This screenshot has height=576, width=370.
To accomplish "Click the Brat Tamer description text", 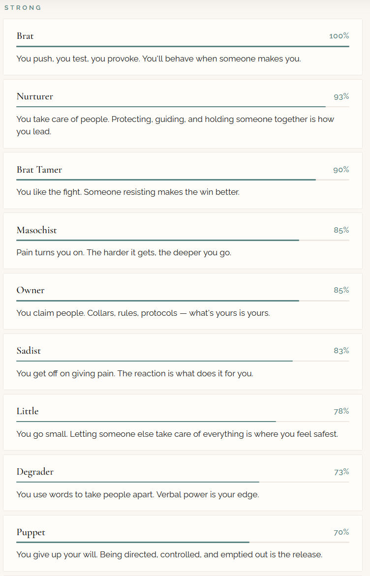I will (128, 192).
